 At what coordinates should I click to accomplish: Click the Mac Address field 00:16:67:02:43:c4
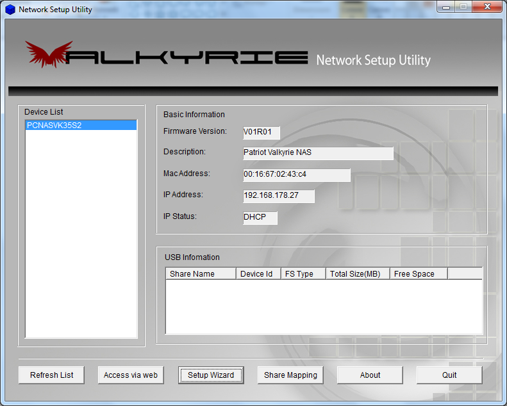[297, 175]
